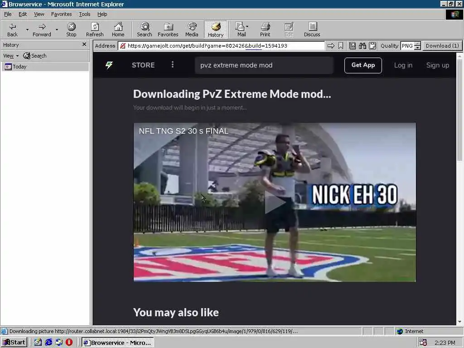Click the Log in link

pyautogui.click(x=403, y=65)
